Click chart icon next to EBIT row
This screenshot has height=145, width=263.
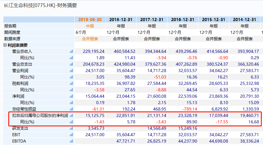click(71, 135)
